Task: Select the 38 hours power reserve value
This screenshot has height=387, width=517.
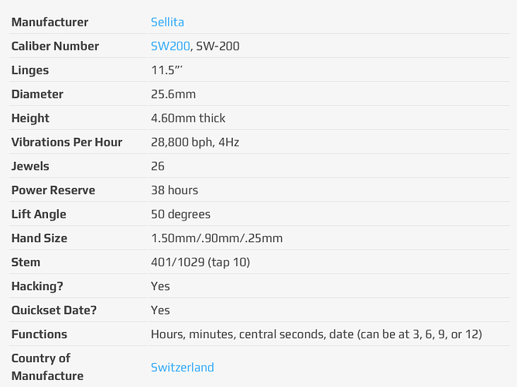Action: pos(175,190)
